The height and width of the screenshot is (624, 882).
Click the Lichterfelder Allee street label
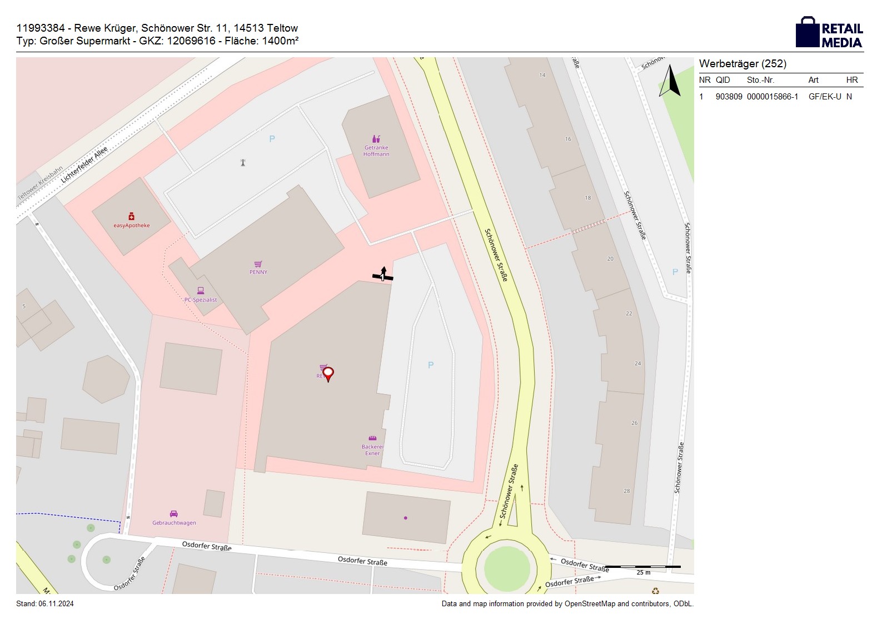(x=84, y=165)
